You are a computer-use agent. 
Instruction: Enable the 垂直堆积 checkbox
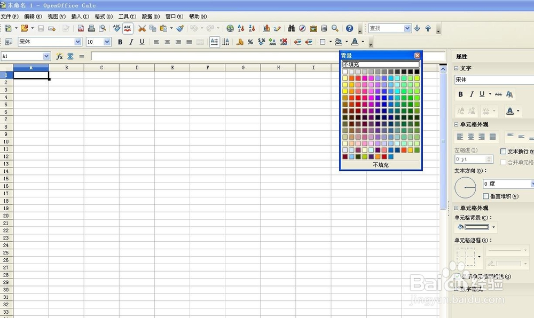click(486, 196)
